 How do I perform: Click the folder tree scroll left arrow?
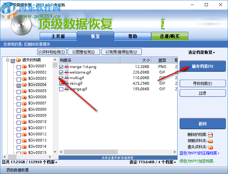tap(5, 157)
